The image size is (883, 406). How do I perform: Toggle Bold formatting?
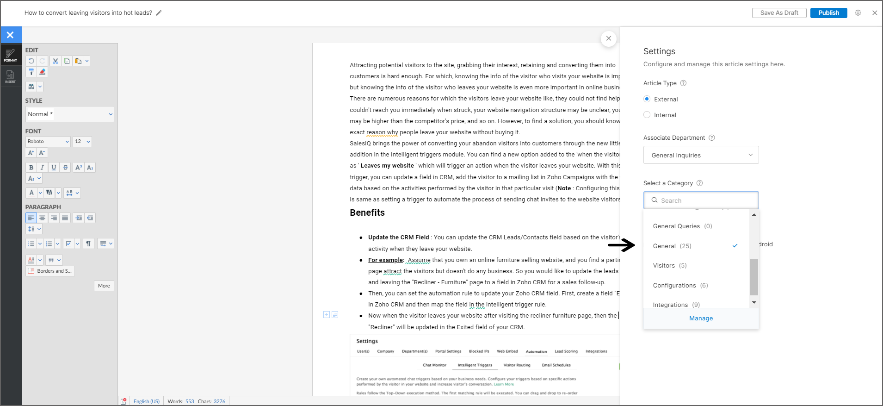pyautogui.click(x=31, y=168)
